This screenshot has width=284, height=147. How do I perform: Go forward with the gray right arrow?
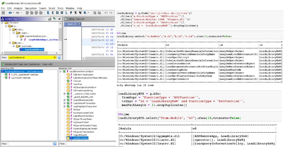[17, 13]
